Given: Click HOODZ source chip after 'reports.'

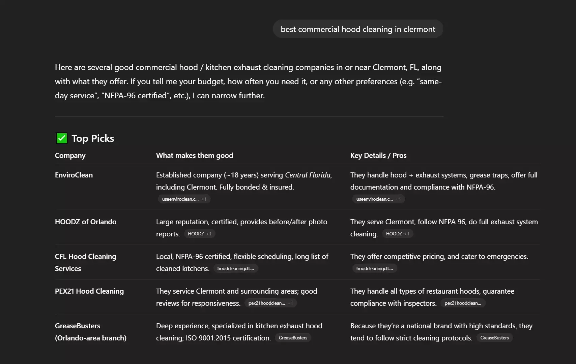Looking at the screenshot, I should tap(199, 234).
